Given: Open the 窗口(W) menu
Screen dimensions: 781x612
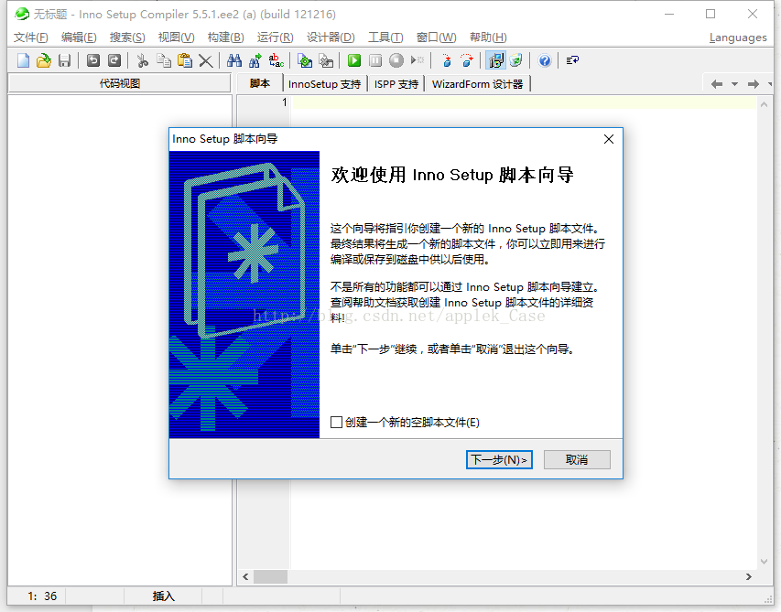Looking at the screenshot, I should [x=437, y=38].
